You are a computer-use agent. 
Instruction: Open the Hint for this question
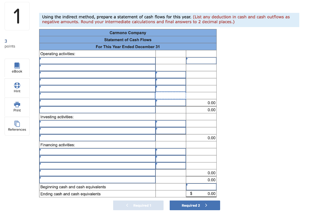pyautogui.click(x=17, y=87)
